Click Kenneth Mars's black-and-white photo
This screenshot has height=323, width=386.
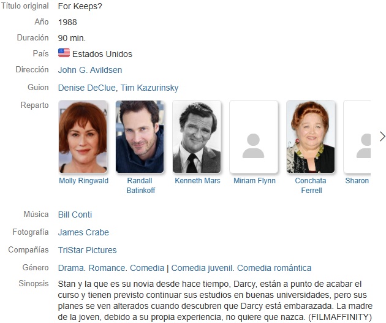197,137
